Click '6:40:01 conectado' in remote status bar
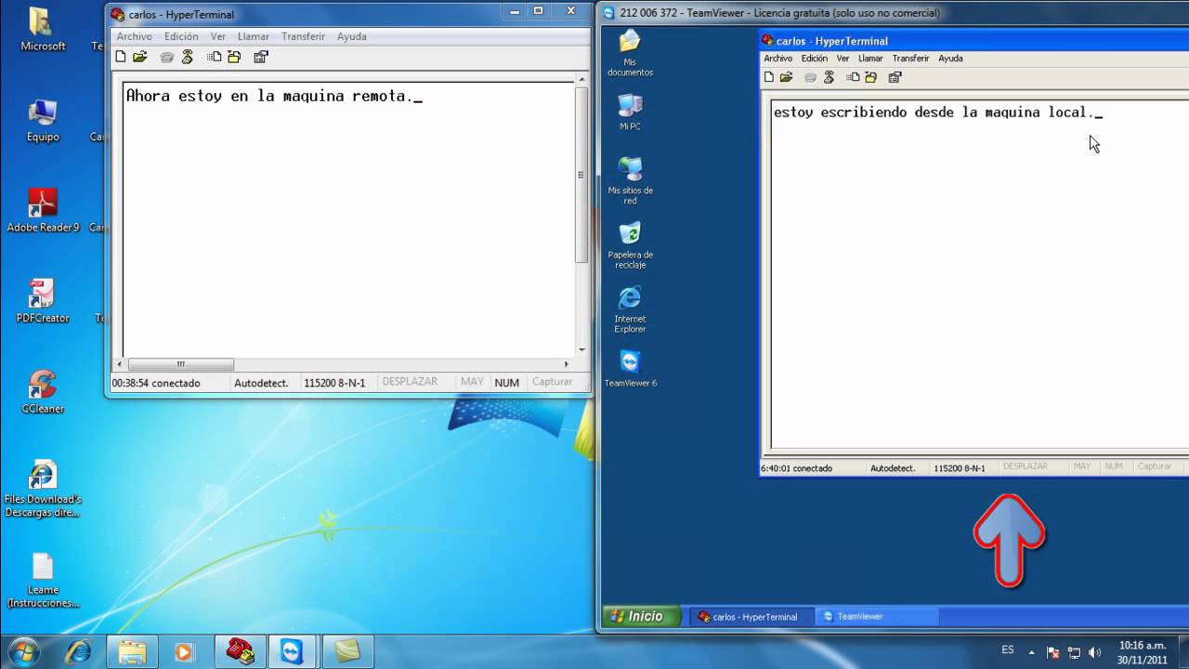 click(x=796, y=468)
